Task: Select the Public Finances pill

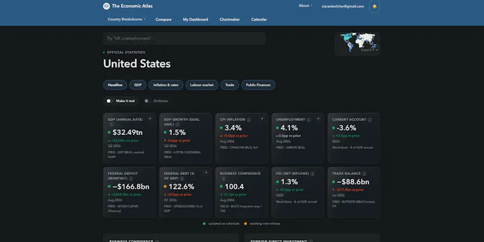Action: pyautogui.click(x=258, y=85)
